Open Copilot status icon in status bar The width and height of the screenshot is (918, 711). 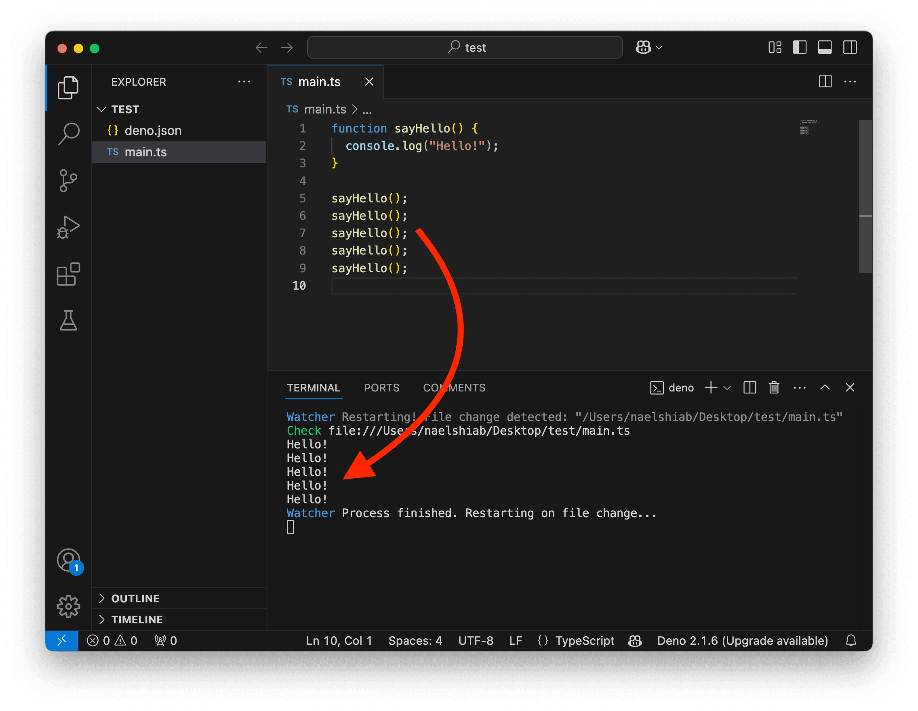point(635,640)
